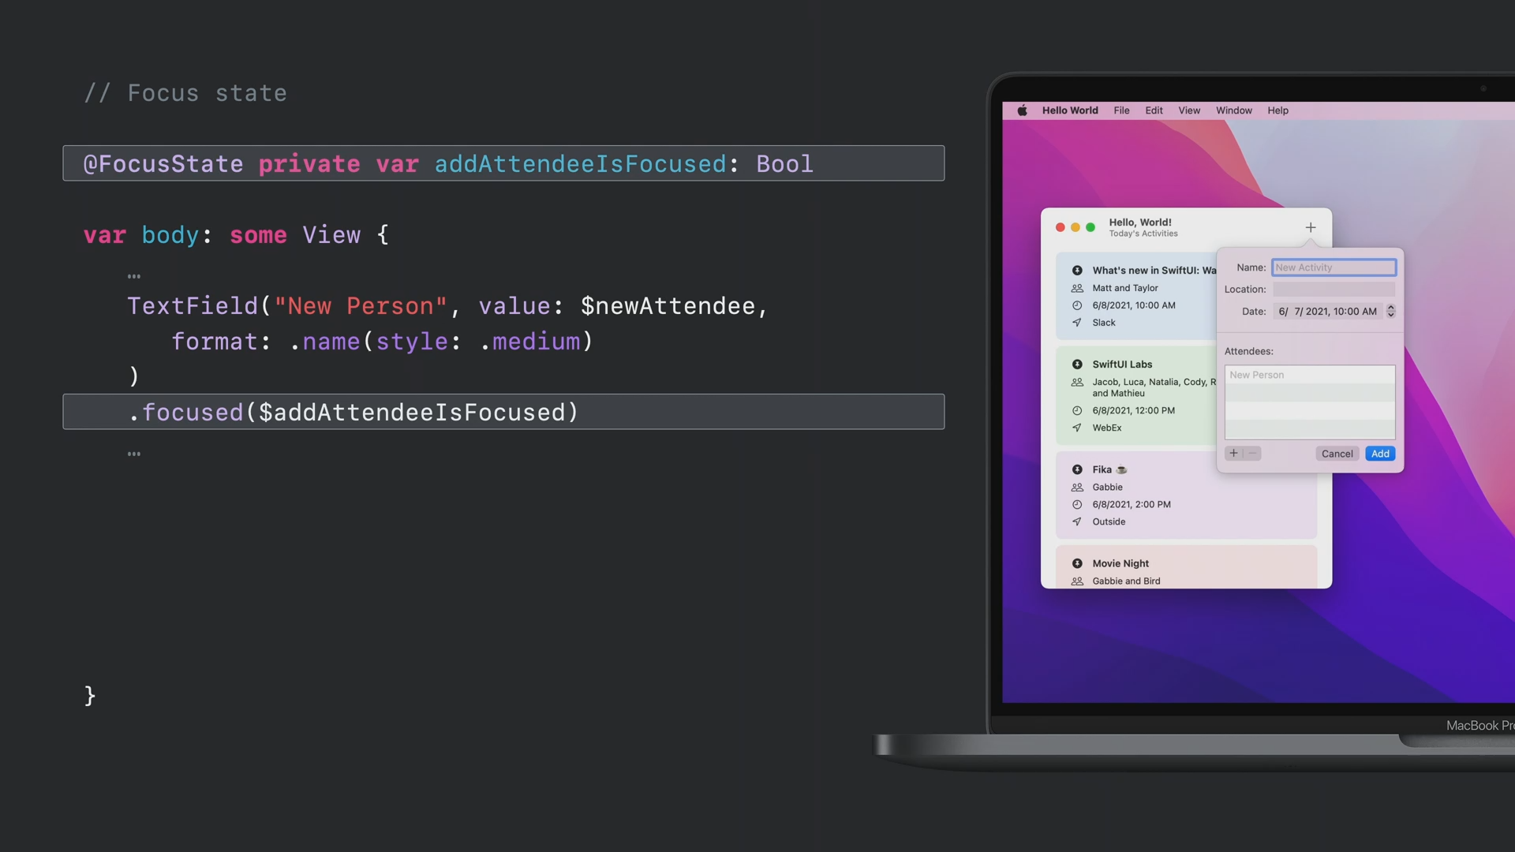Click the plus toolbar button to add an activity
The width and height of the screenshot is (1515, 852).
pyautogui.click(x=1310, y=228)
